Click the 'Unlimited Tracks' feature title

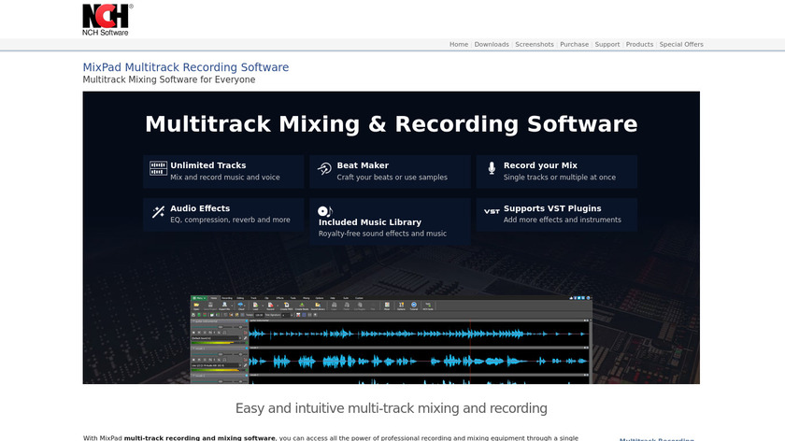[x=208, y=165]
